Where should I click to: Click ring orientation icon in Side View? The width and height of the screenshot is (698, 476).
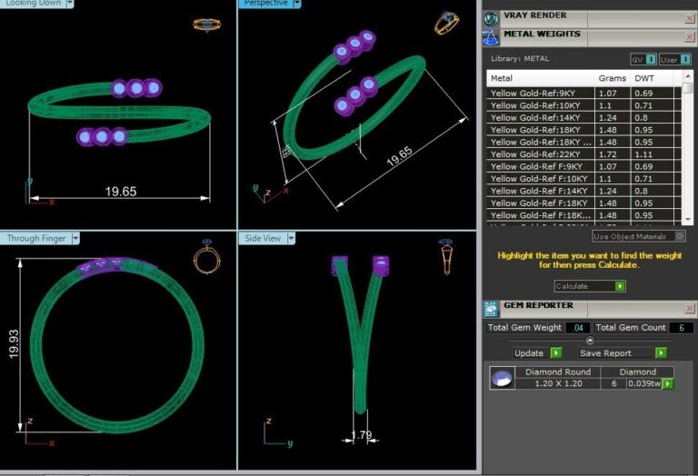(x=446, y=257)
